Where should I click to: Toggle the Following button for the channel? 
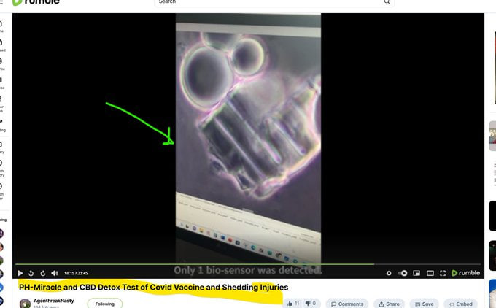click(x=105, y=304)
